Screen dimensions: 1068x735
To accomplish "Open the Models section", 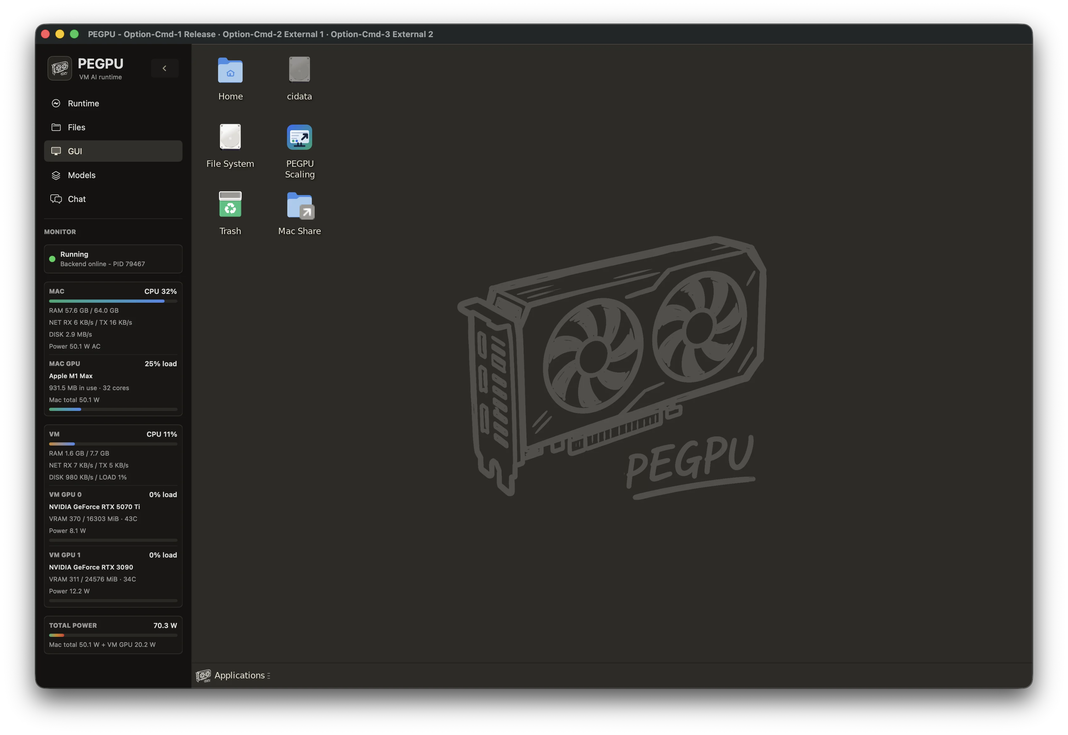I will tap(113, 175).
